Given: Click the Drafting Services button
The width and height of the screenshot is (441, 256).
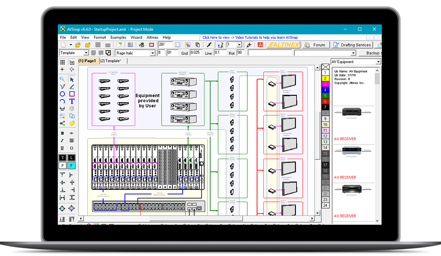Looking at the screenshot, I should coord(352,45).
